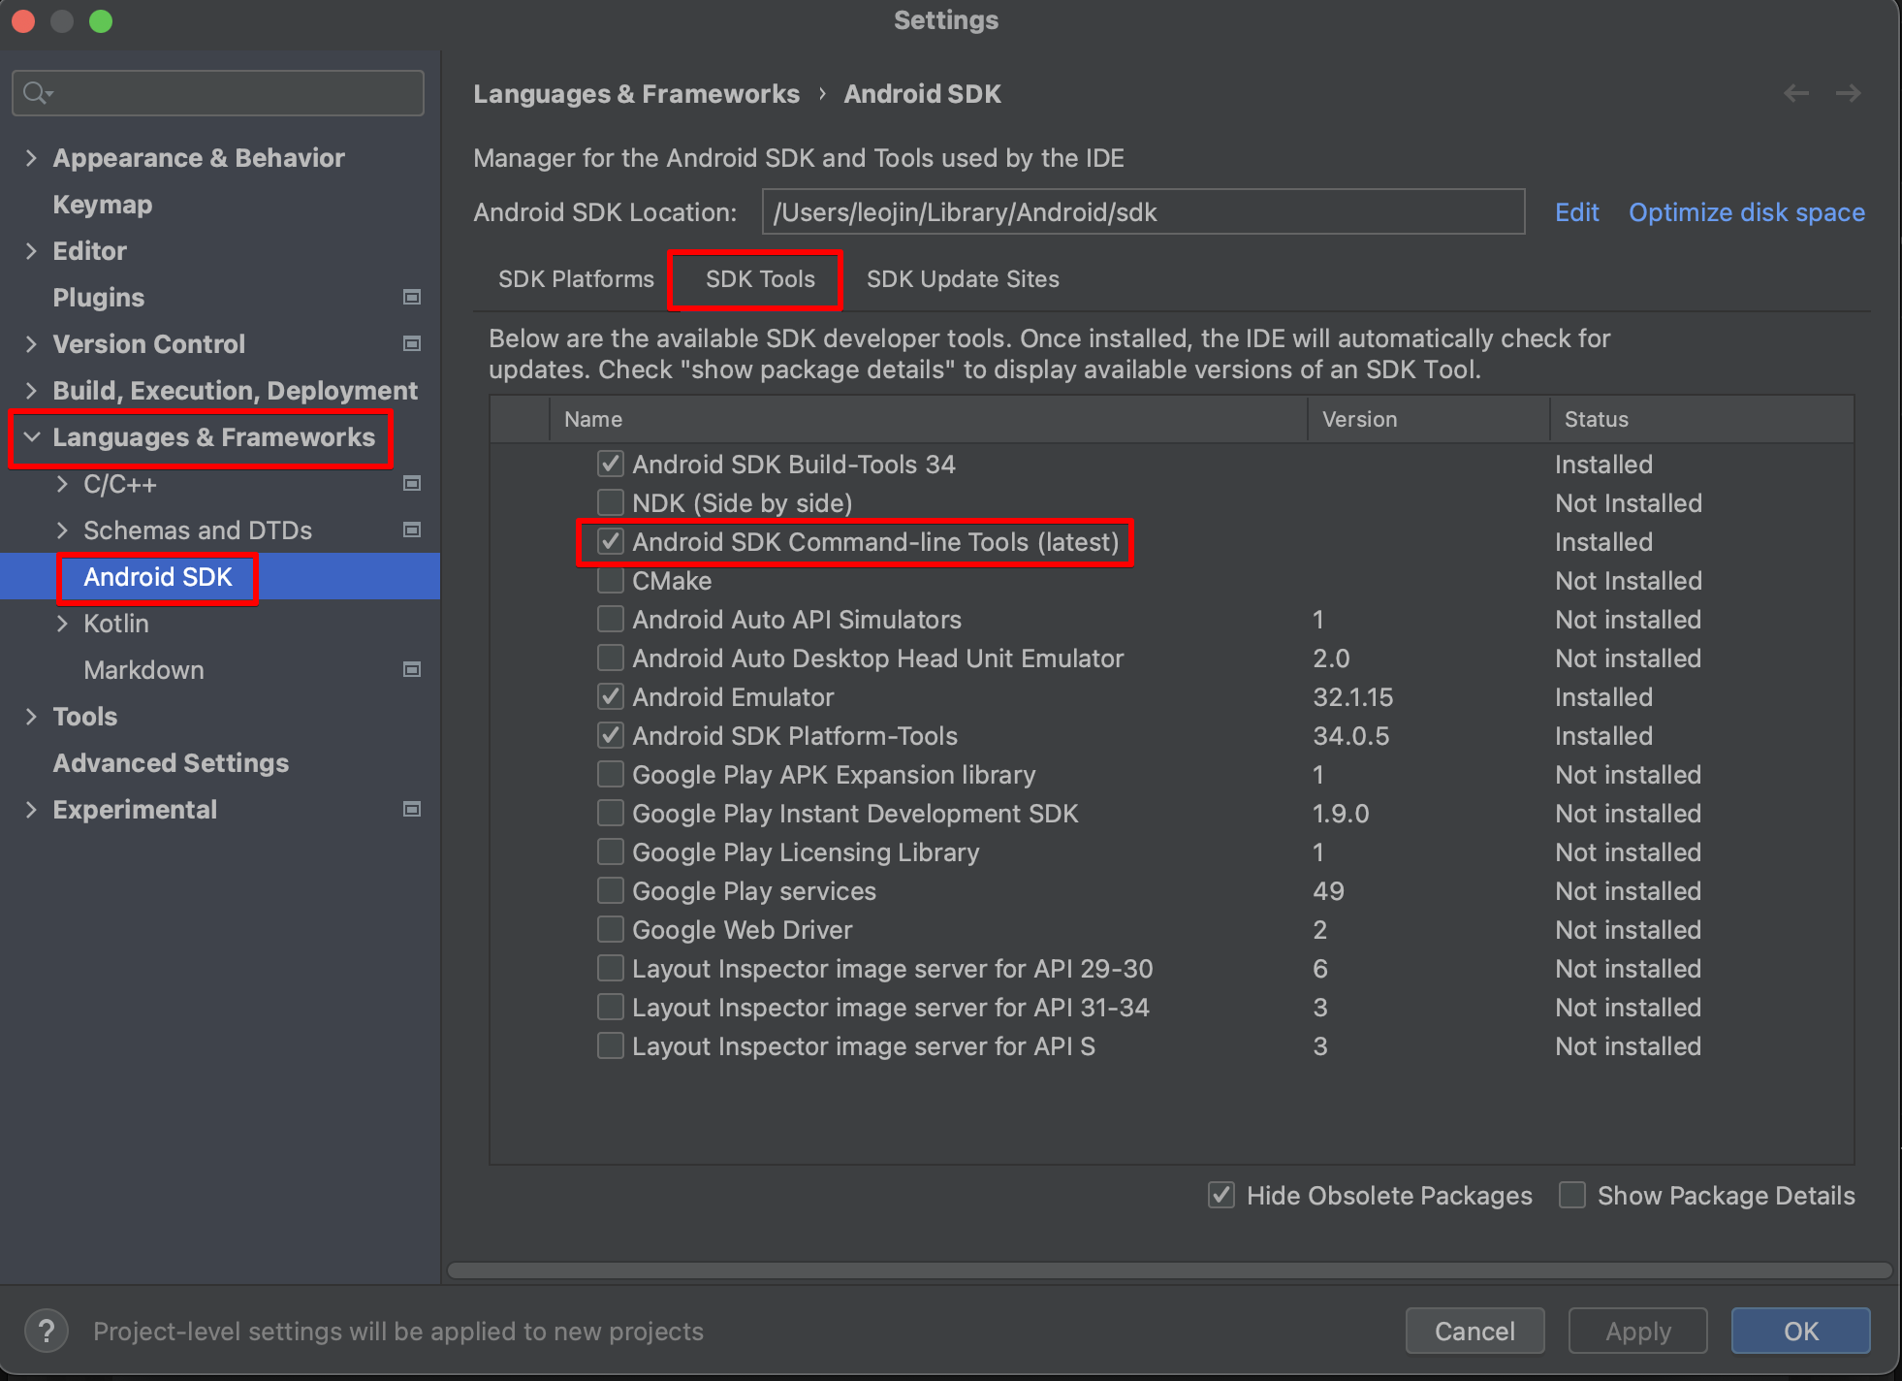Click Optimize disk space link

click(1746, 212)
